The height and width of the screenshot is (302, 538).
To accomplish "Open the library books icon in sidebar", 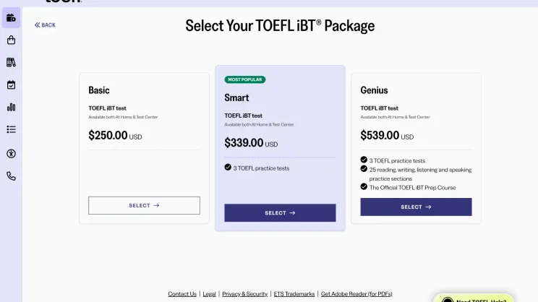I will point(11,62).
